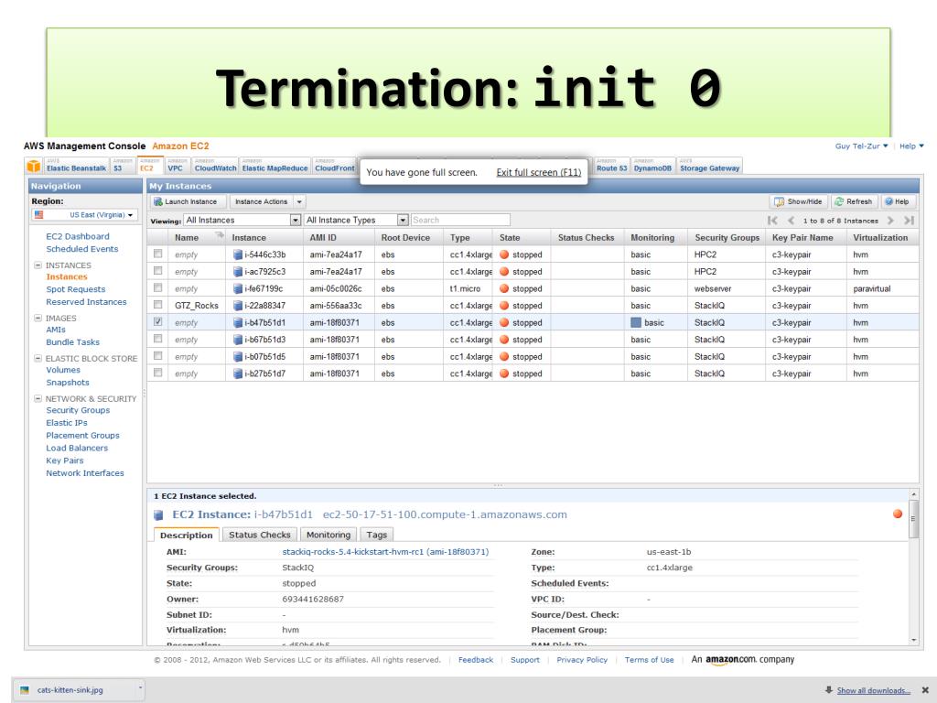
Task: Click the Name column edit icon
Action: (220, 235)
